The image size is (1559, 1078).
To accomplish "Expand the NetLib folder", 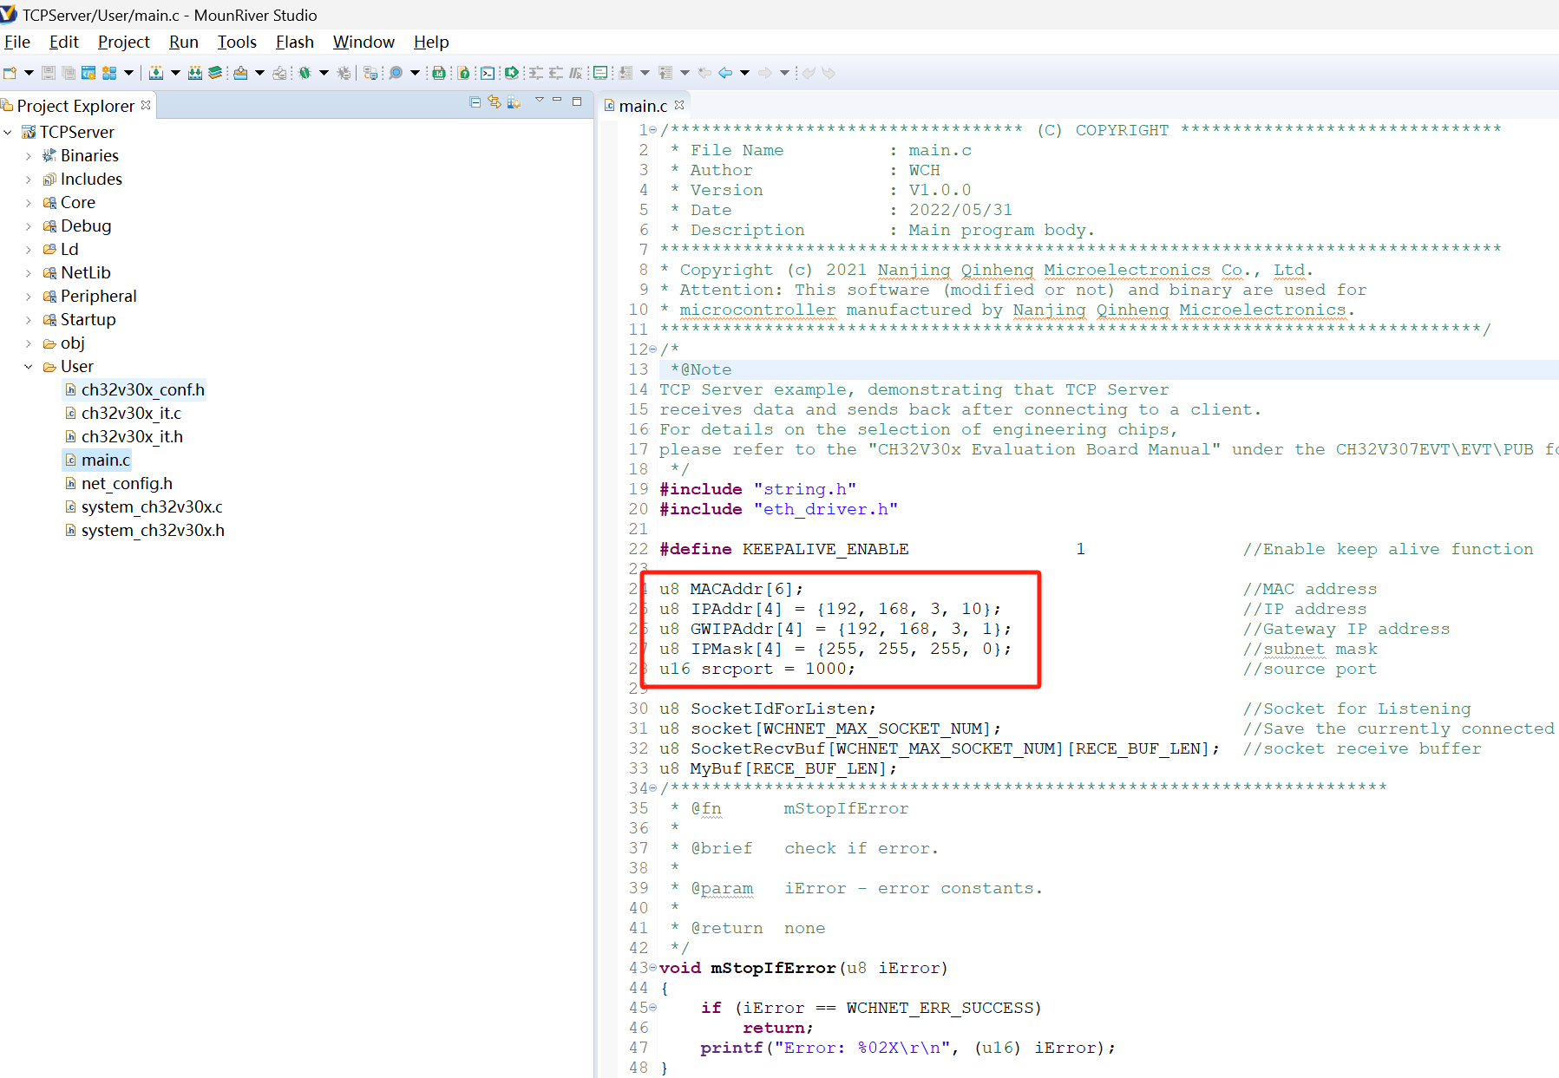I will [29, 273].
